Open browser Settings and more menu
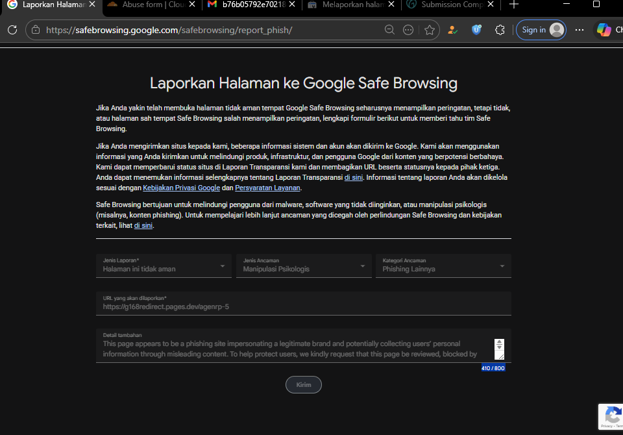623x435 pixels. [x=580, y=30]
